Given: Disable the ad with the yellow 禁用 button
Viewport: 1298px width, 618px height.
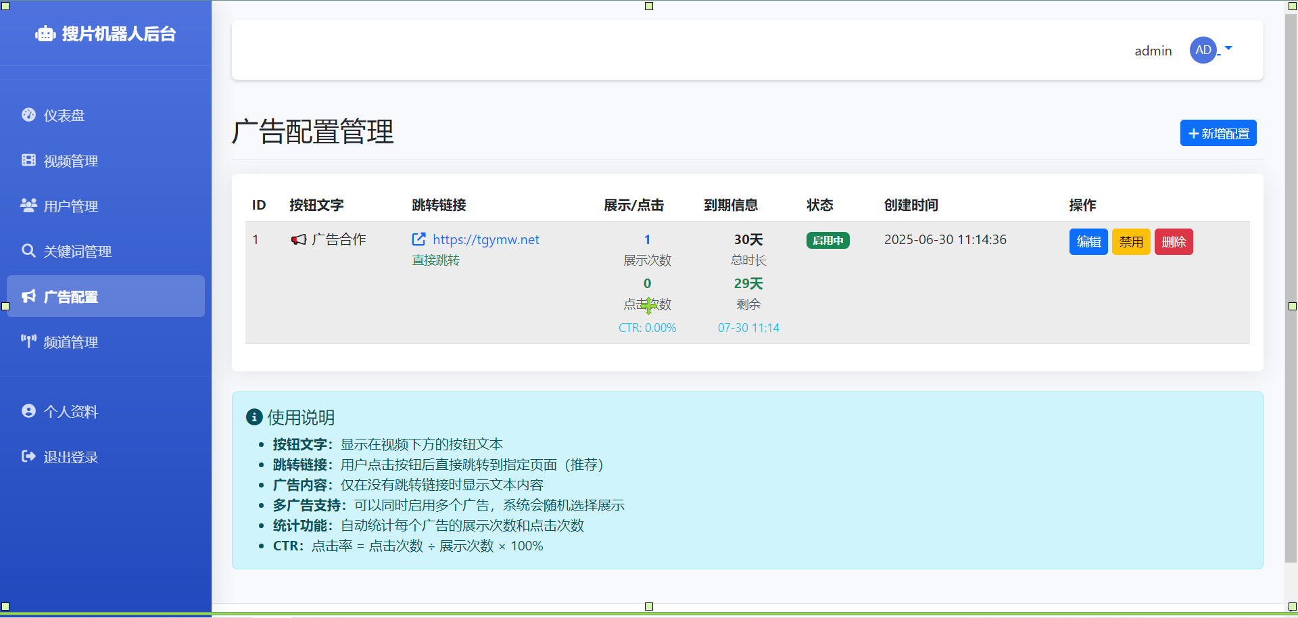Looking at the screenshot, I should click(1130, 242).
